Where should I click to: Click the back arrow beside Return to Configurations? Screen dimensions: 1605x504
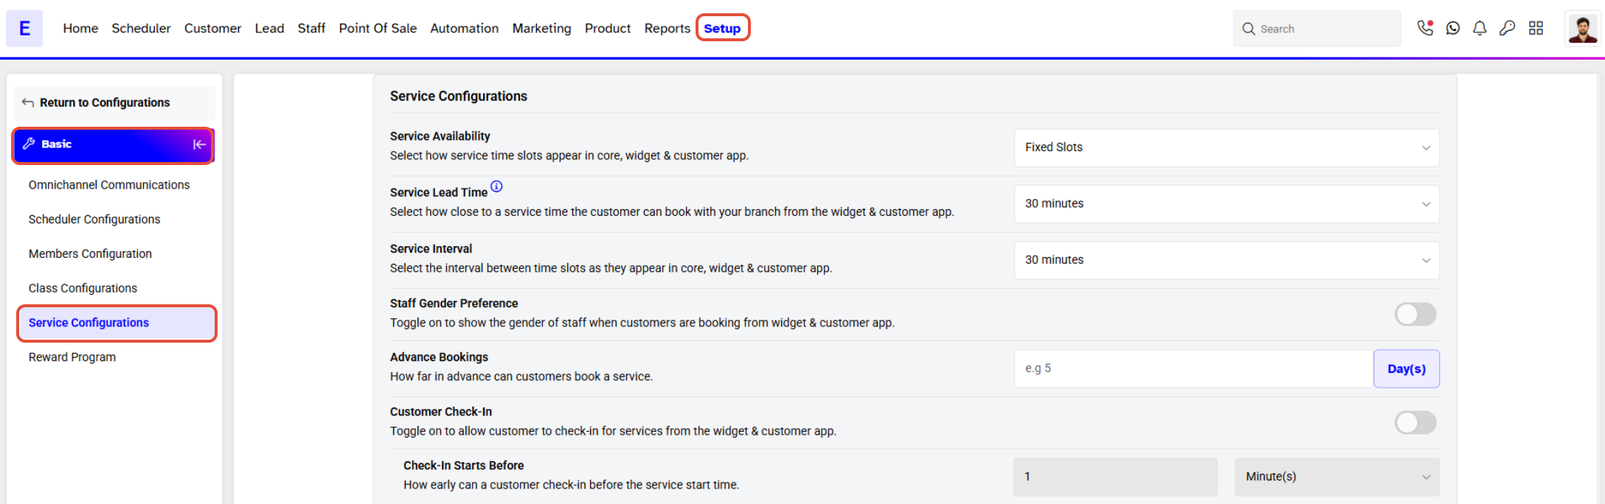pos(28,102)
